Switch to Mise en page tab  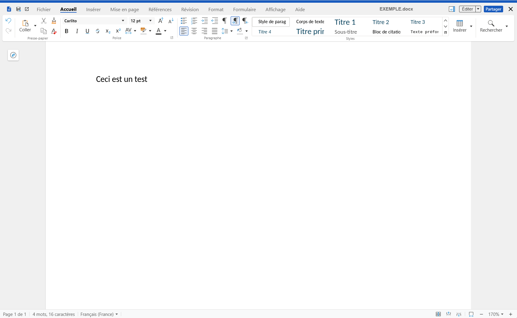click(x=125, y=9)
